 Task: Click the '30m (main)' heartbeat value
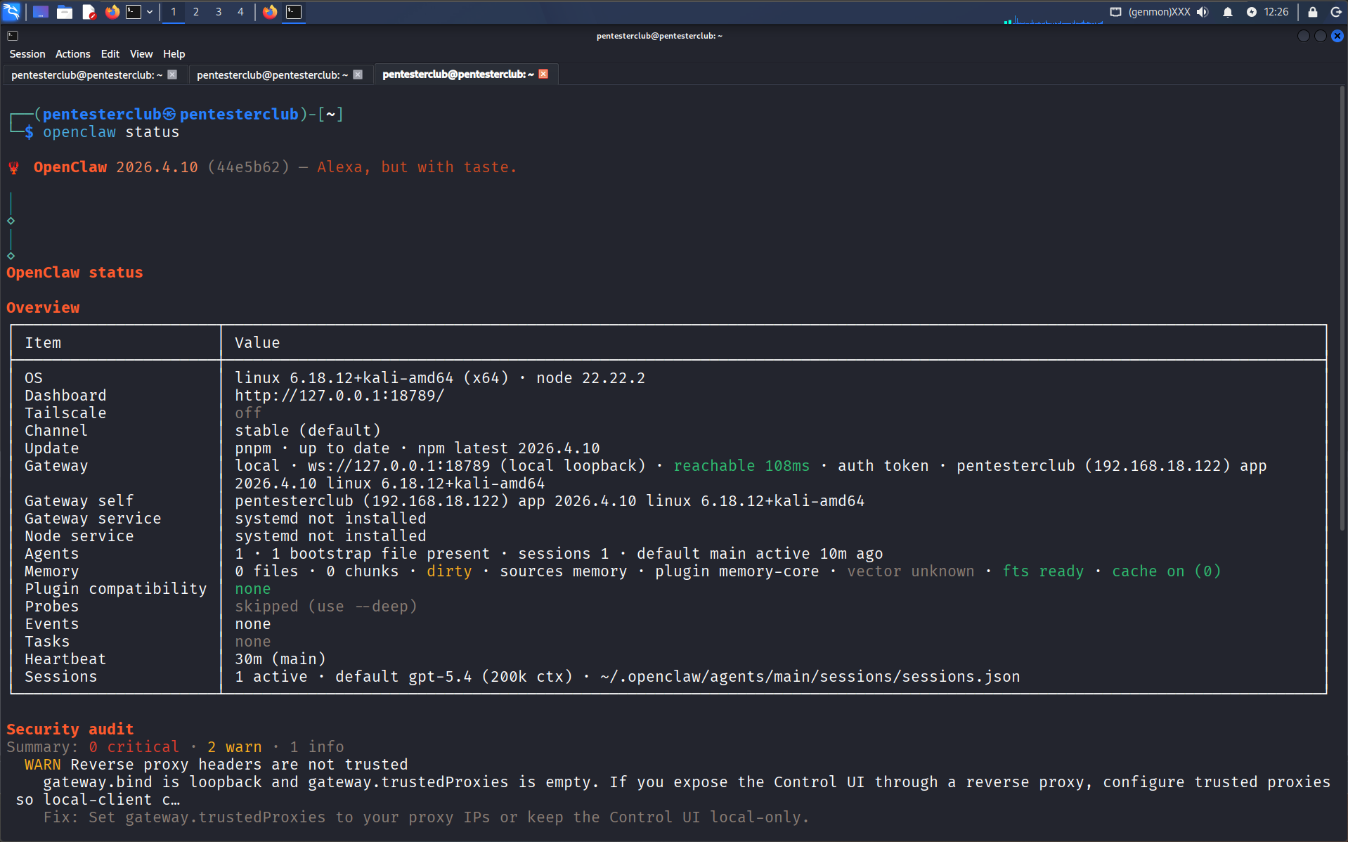pyautogui.click(x=280, y=659)
